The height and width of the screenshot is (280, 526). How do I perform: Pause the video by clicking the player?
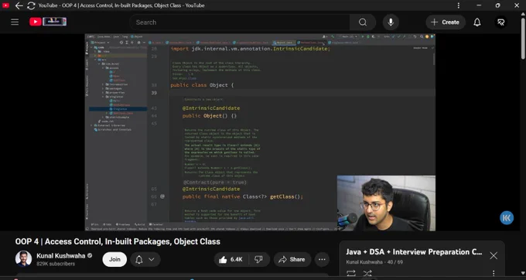point(260,132)
